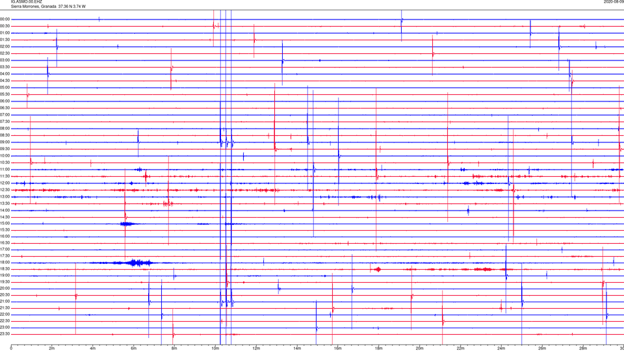Viewport: 624px width, 351px height.
Task: Click the 17:00 trace label
Action: 5,250
